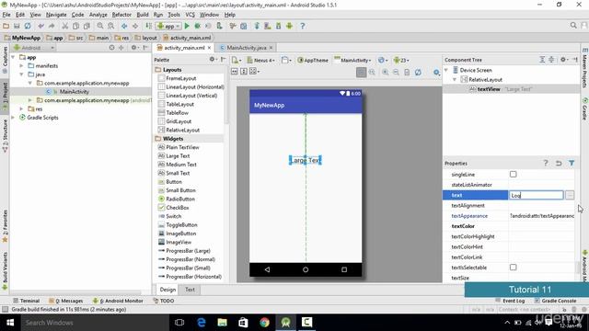Click Palette settings gear icon

(x=213, y=60)
